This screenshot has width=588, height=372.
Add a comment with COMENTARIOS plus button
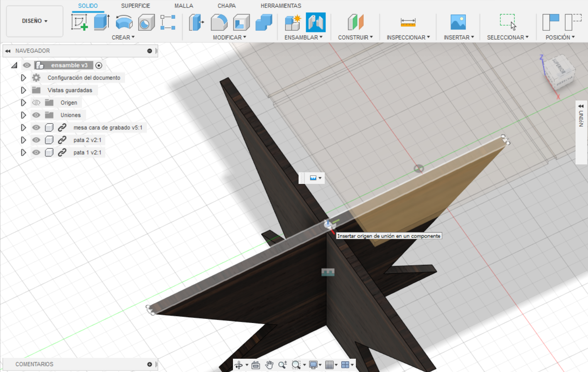[149, 364]
